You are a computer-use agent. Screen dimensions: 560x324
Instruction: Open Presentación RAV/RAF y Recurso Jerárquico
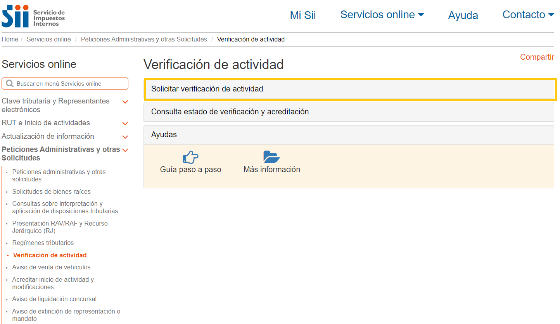(x=60, y=227)
